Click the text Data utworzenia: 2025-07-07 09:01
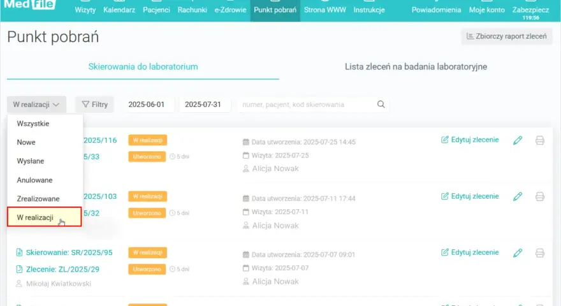 click(x=303, y=254)
